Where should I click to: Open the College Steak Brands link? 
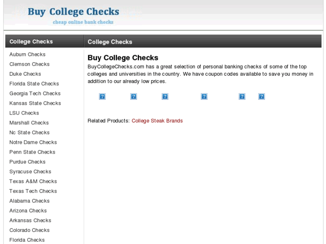pos(157,121)
